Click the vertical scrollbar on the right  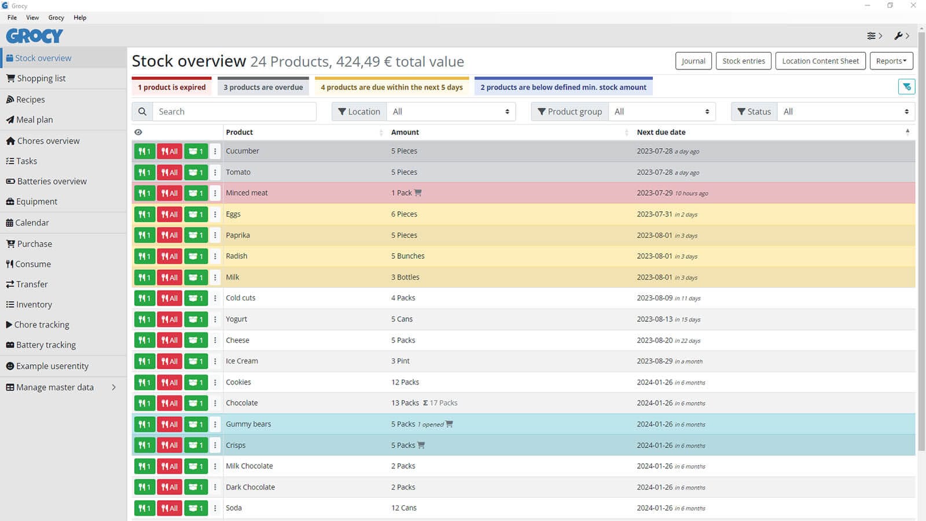point(921,232)
